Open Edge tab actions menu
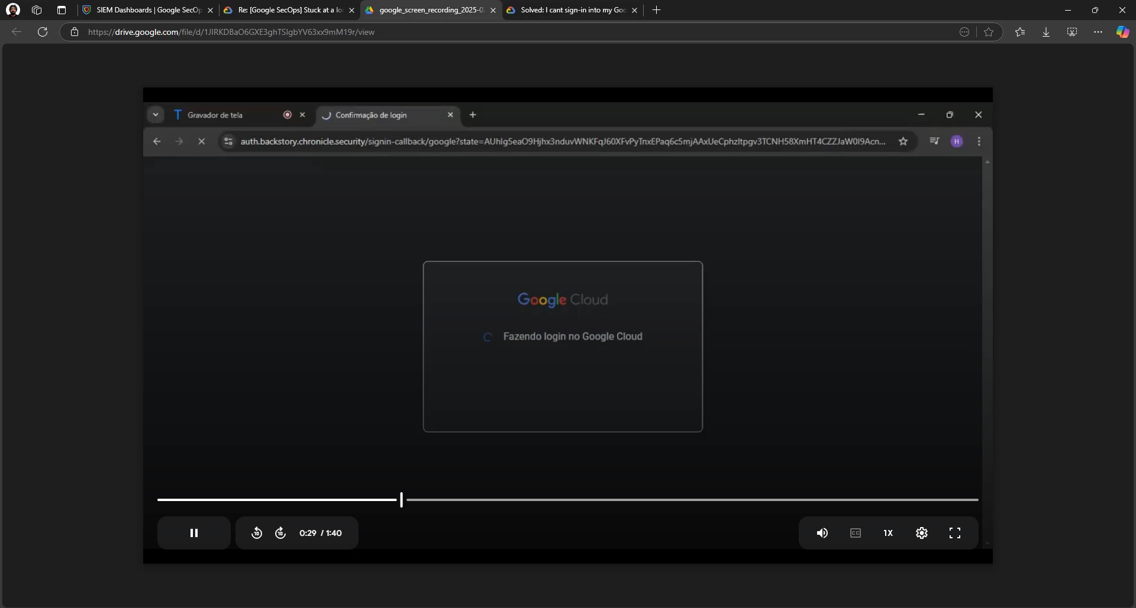Image resolution: width=1136 pixels, height=608 pixels. tap(62, 10)
